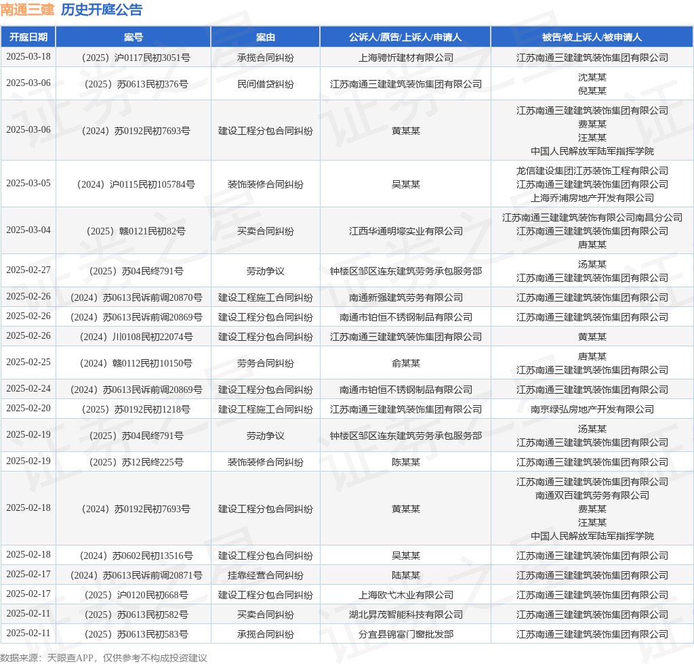Click plaintiff 上海骋忻建材有限公司
Screen dimensions: 694x664
coord(406,58)
